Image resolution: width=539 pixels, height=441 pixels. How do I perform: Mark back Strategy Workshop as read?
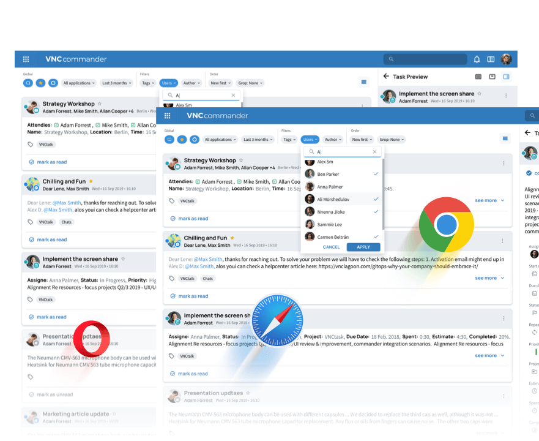click(x=48, y=162)
